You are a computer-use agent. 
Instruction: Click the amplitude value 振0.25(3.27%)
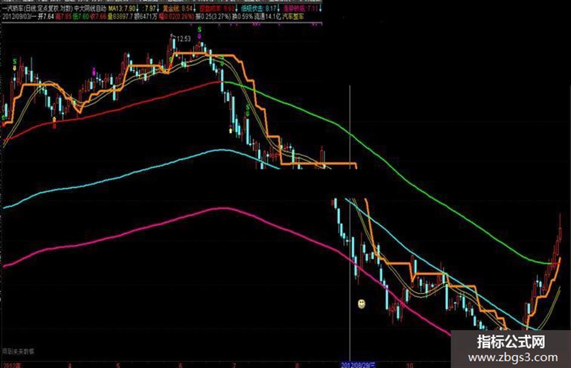tap(213, 16)
